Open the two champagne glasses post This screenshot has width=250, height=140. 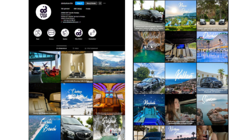tap(77, 67)
